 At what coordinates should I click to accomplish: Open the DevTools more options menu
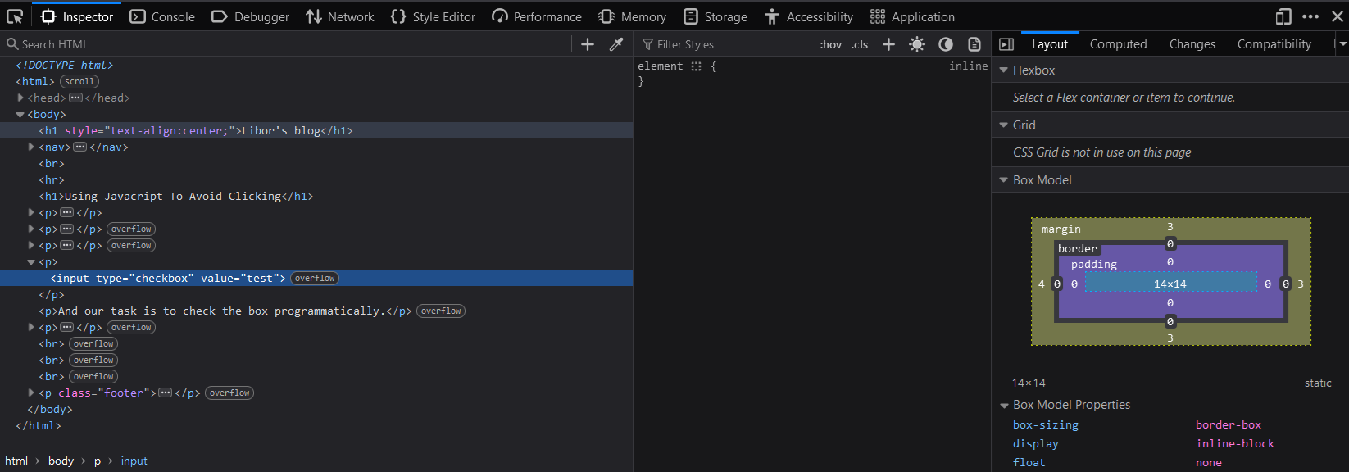(1310, 16)
